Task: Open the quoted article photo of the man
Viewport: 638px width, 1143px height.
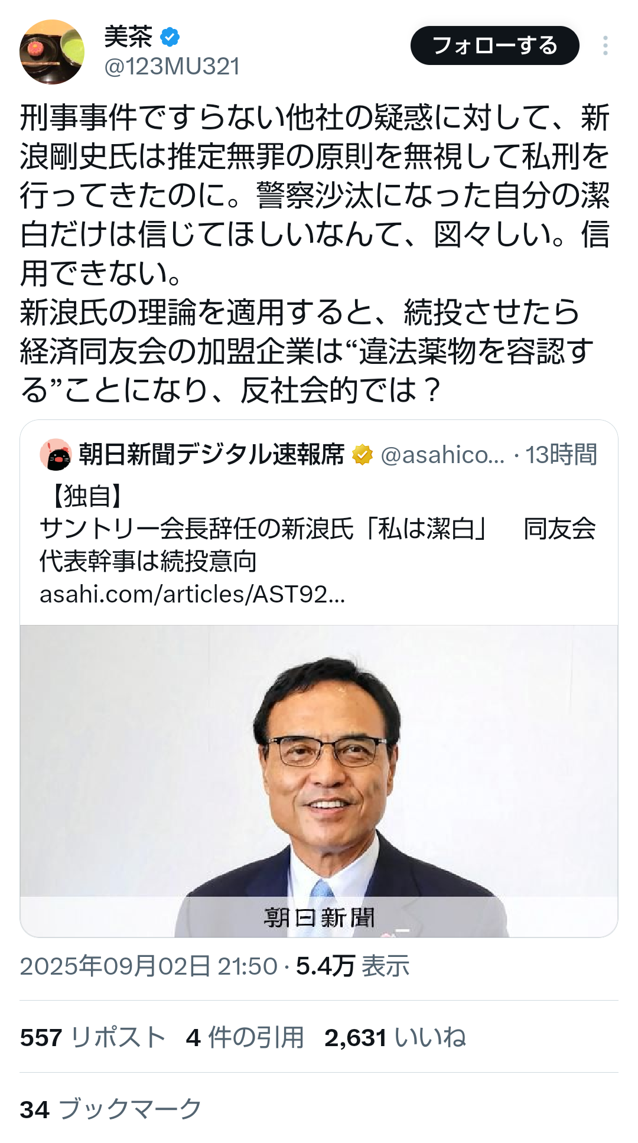Action: pos(319,781)
